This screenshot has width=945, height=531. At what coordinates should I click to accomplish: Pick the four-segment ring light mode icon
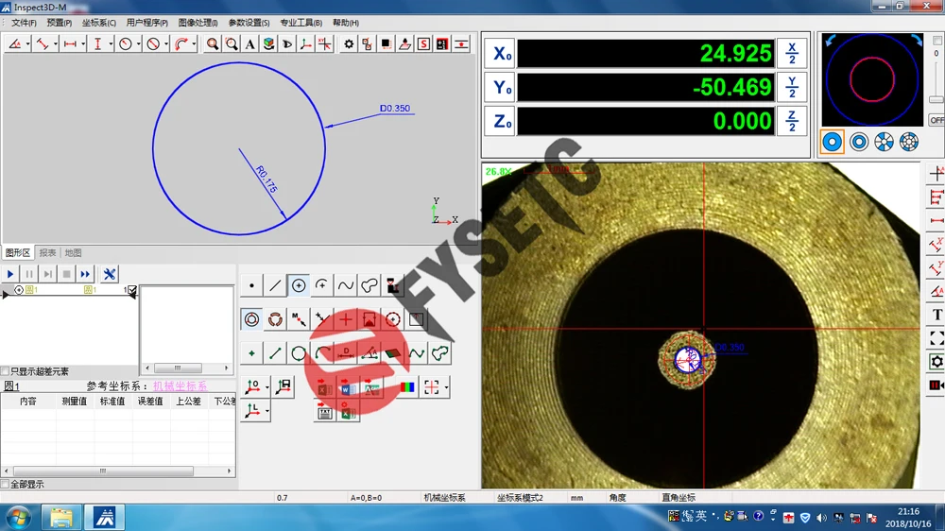point(884,142)
